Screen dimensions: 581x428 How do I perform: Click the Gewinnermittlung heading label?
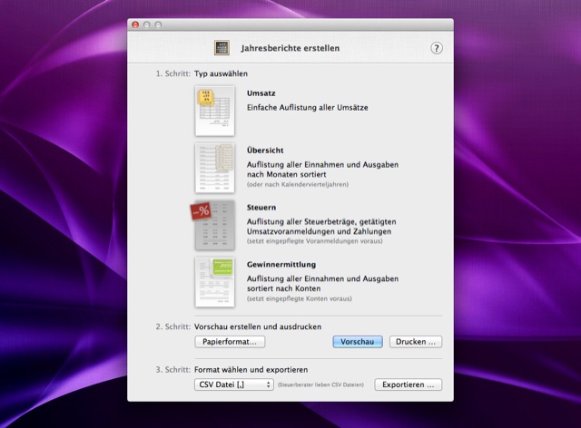[x=281, y=264]
